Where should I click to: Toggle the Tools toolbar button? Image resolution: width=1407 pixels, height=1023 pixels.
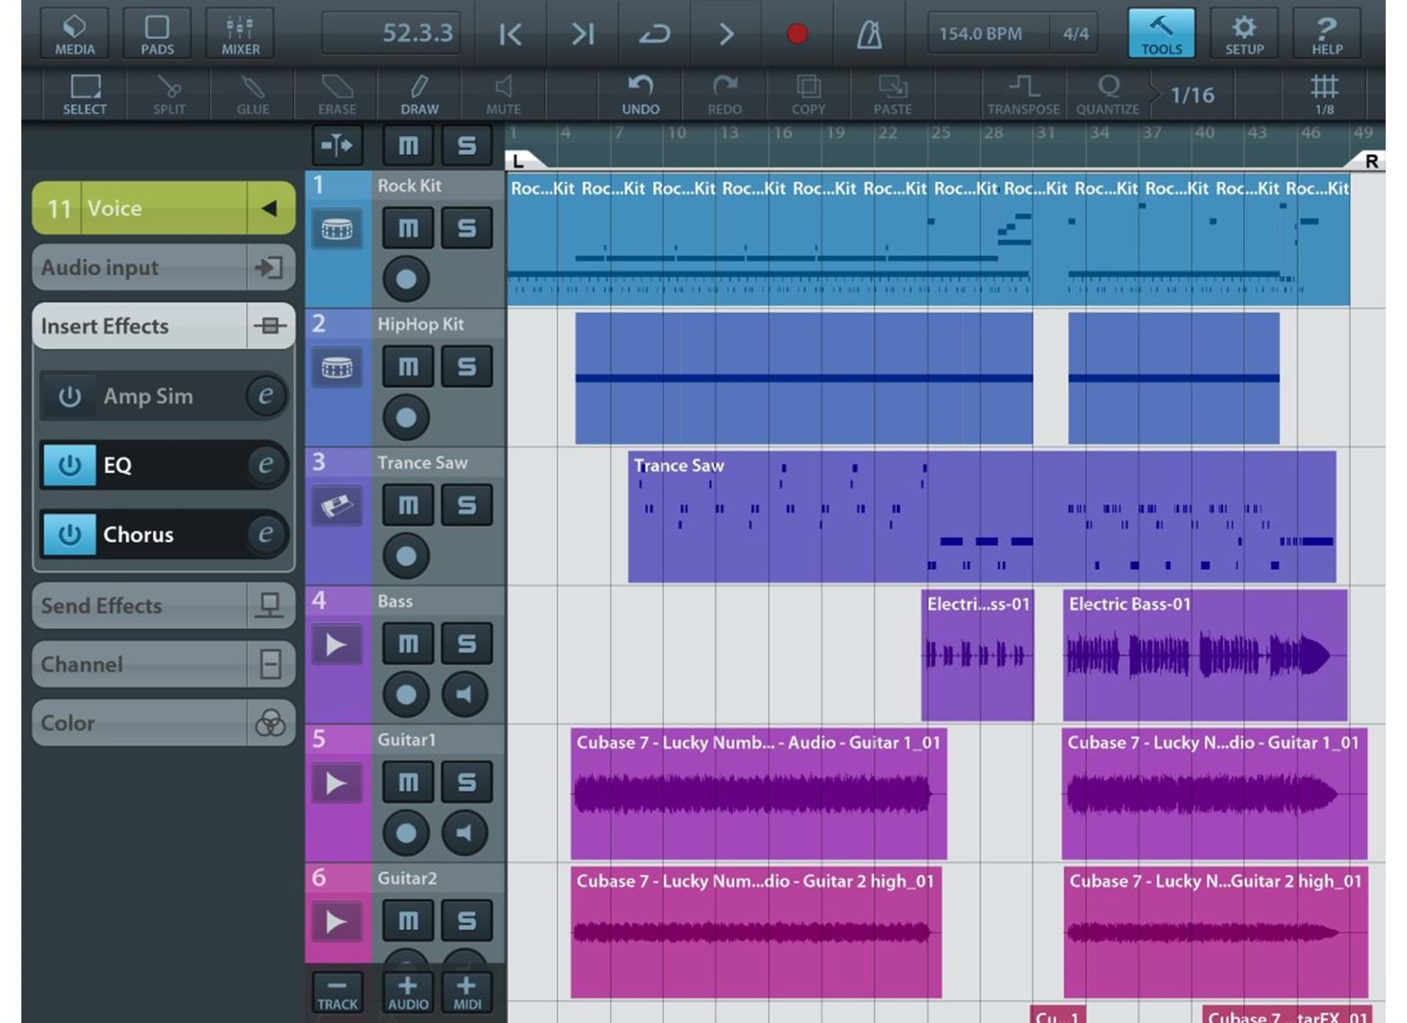(1162, 33)
